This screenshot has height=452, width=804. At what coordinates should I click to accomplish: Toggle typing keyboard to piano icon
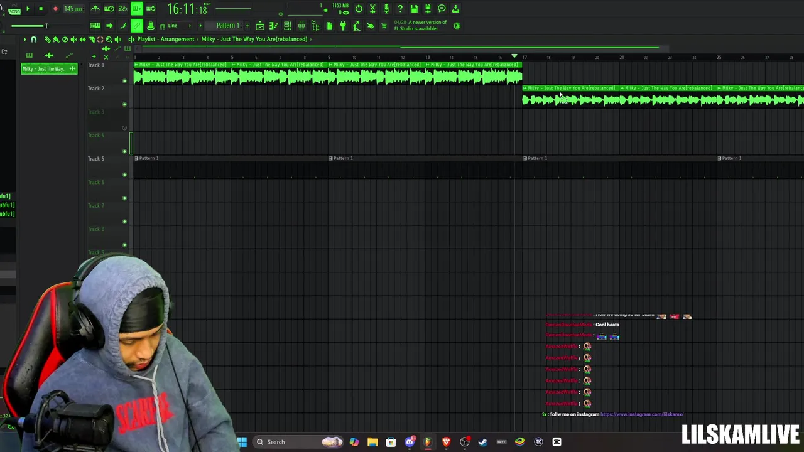[95, 26]
